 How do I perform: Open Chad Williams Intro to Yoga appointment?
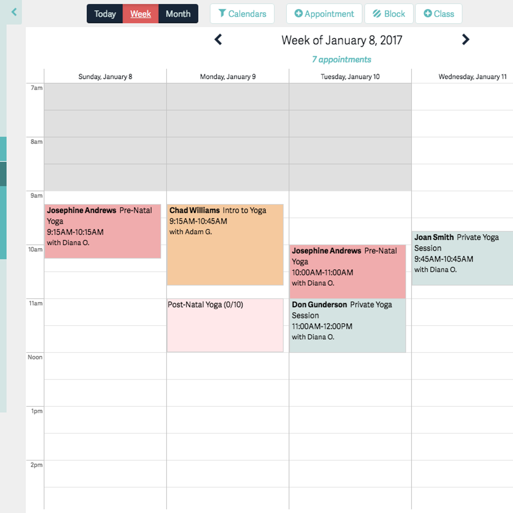(x=225, y=245)
